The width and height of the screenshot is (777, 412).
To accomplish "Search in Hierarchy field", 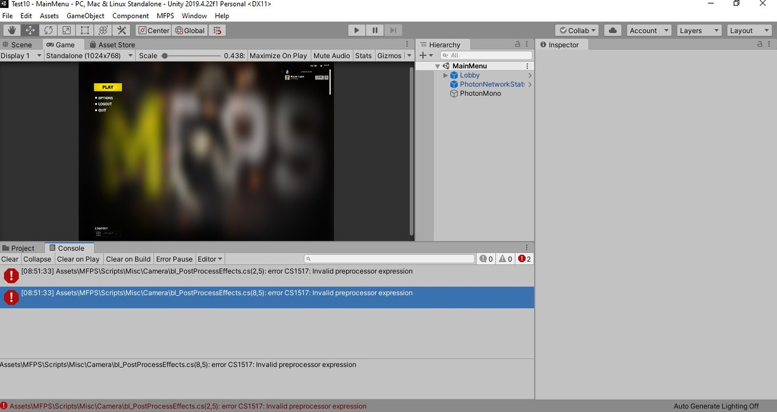I will pyautogui.click(x=485, y=55).
